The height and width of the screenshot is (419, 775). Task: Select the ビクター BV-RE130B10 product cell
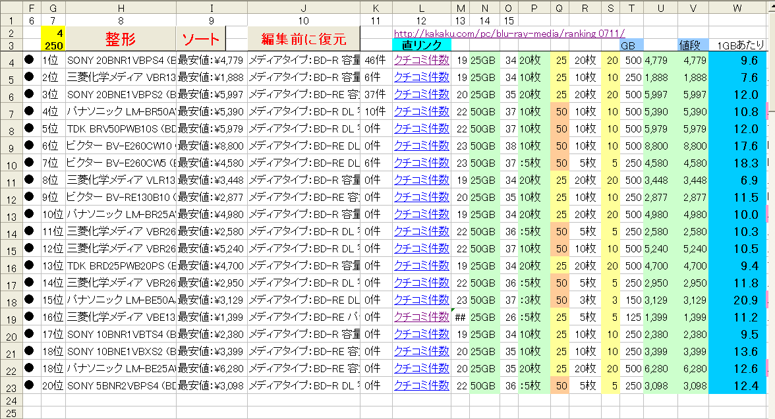(121, 197)
